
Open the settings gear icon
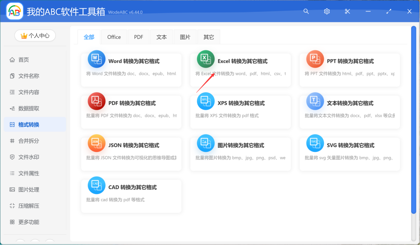pos(327,11)
